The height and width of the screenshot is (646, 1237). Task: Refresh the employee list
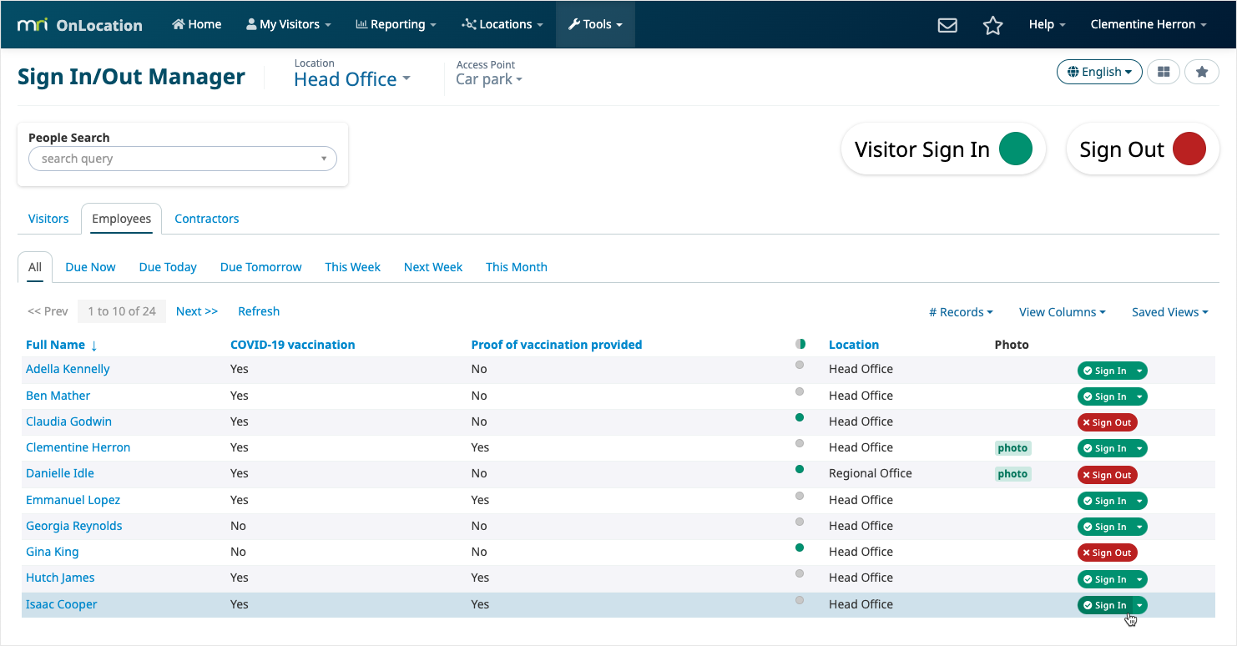pyautogui.click(x=259, y=311)
